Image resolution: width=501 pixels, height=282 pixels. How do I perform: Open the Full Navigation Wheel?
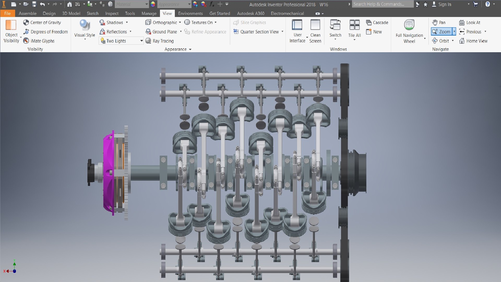pos(409,31)
